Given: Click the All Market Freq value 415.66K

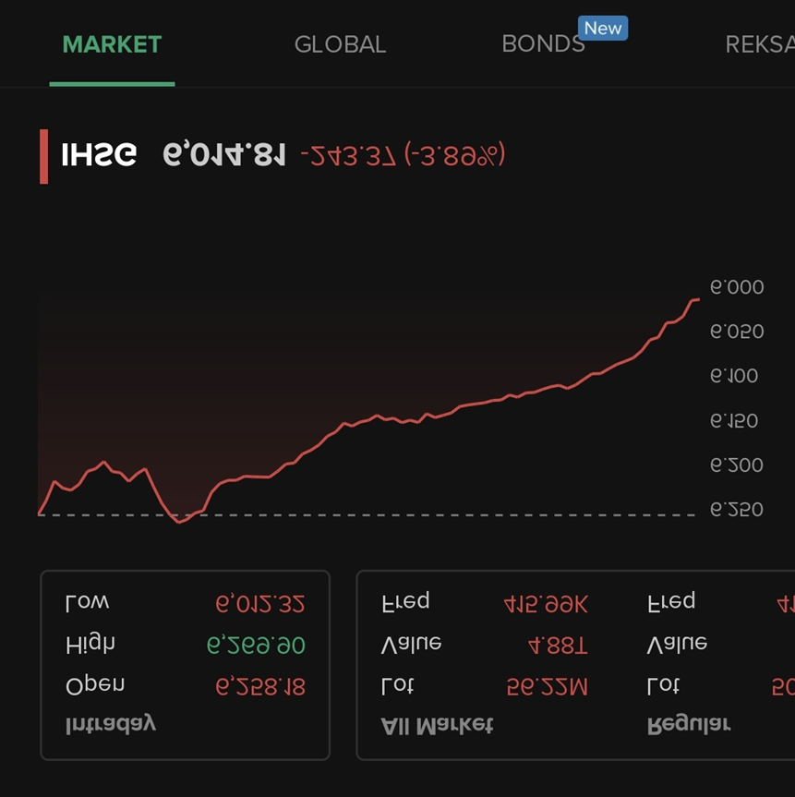Looking at the screenshot, I should (x=546, y=604).
